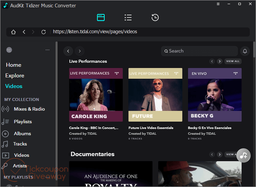Show next Documentaries items
This screenshot has height=187, width=256.
point(220,154)
